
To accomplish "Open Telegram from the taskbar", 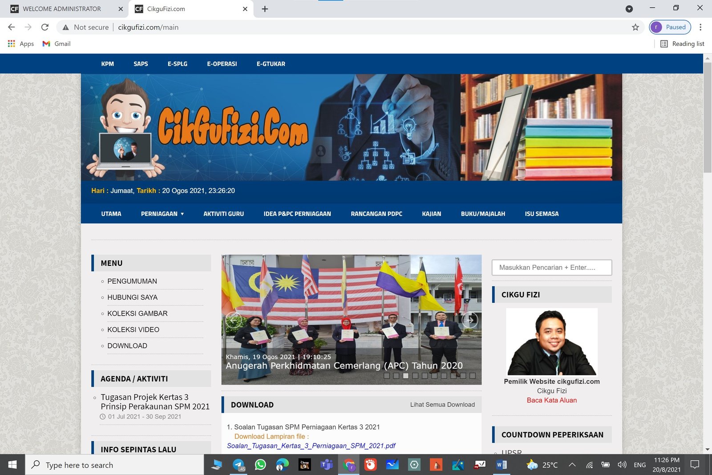I will click(239, 465).
